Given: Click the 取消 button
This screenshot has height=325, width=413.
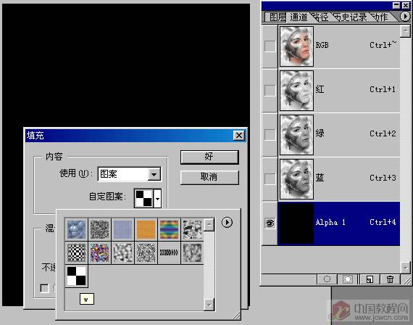Looking at the screenshot, I should (x=209, y=177).
